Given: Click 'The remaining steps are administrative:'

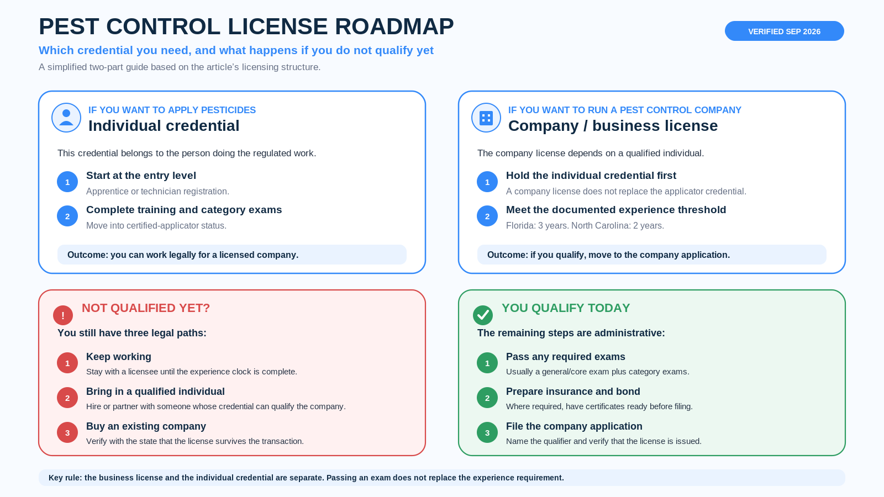Looking at the screenshot, I should pos(571,333).
